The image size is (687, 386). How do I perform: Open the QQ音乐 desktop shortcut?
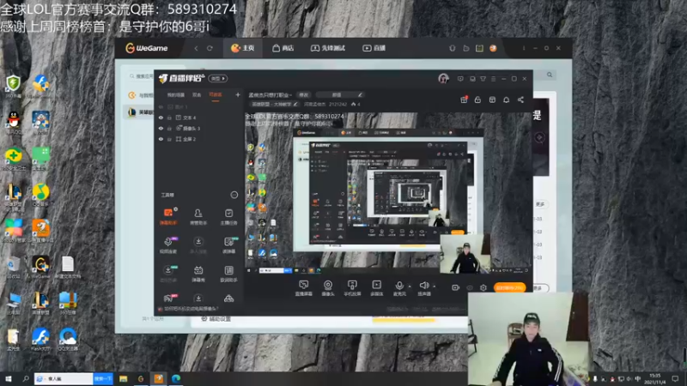40,195
